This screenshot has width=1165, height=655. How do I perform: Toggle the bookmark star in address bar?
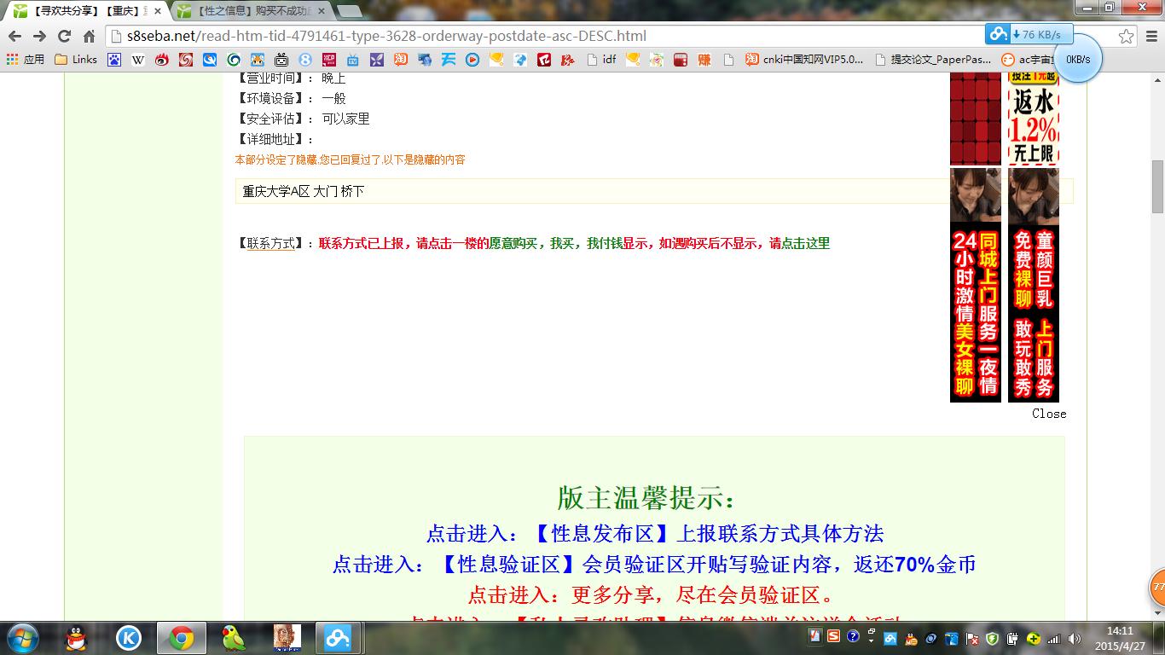[x=1125, y=36]
